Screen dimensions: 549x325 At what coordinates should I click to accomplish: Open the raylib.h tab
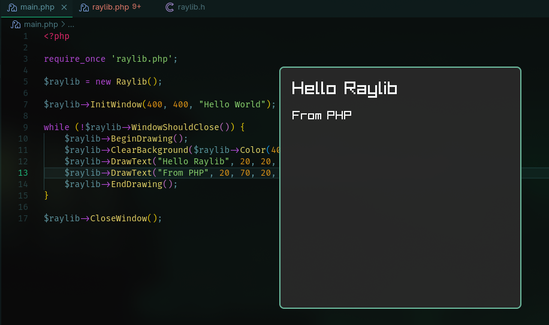click(191, 7)
